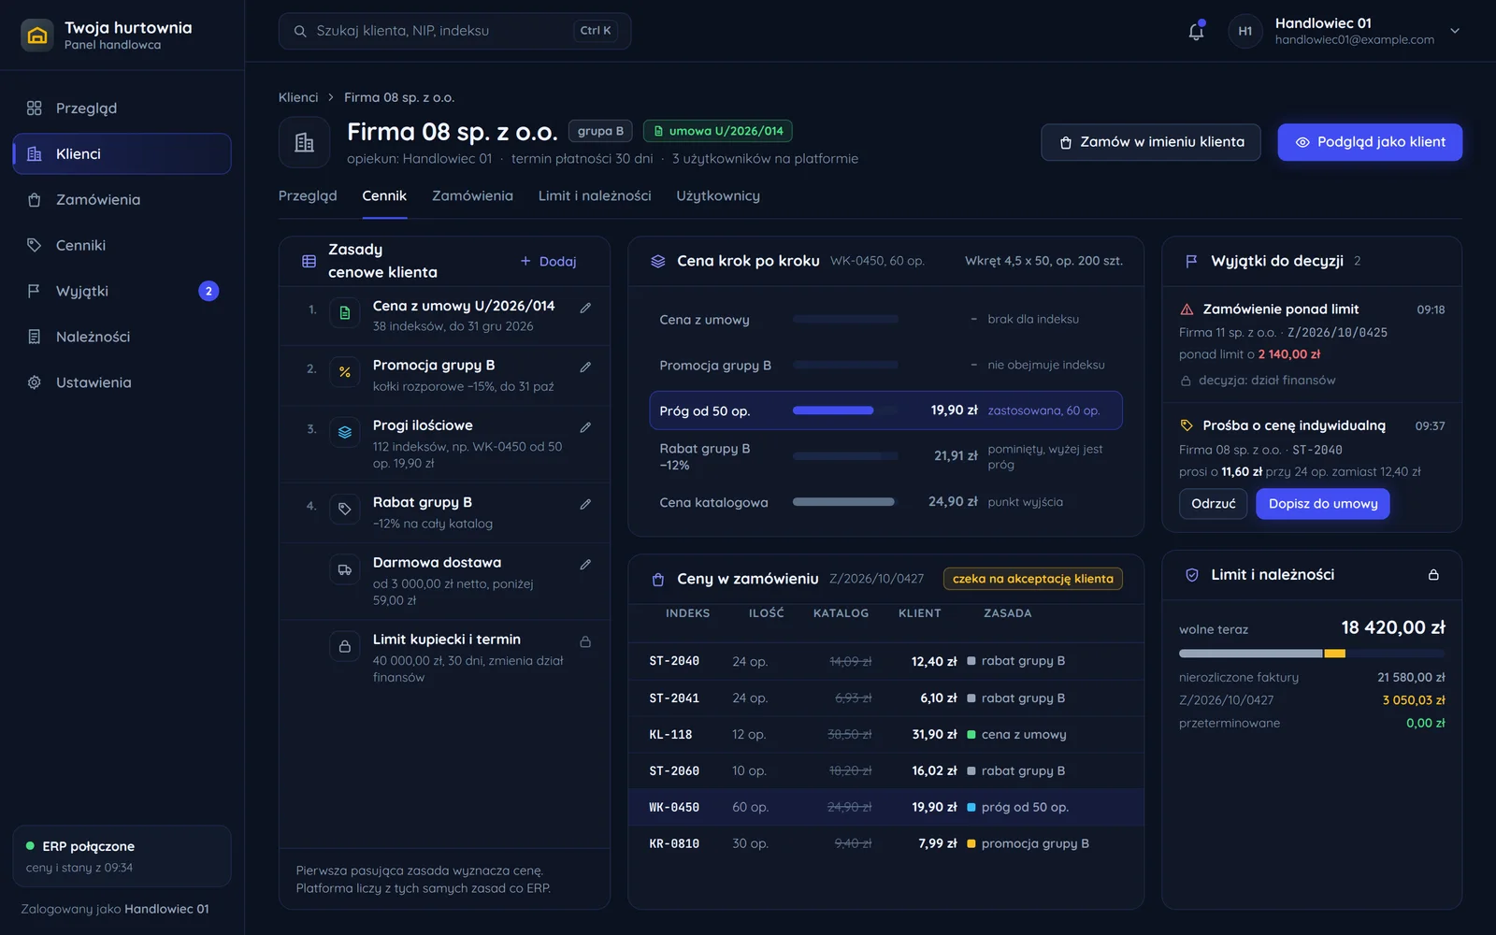Click the czeka na akceptację klienta badge
Screen dimensions: 1496x935
click(x=1032, y=579)
